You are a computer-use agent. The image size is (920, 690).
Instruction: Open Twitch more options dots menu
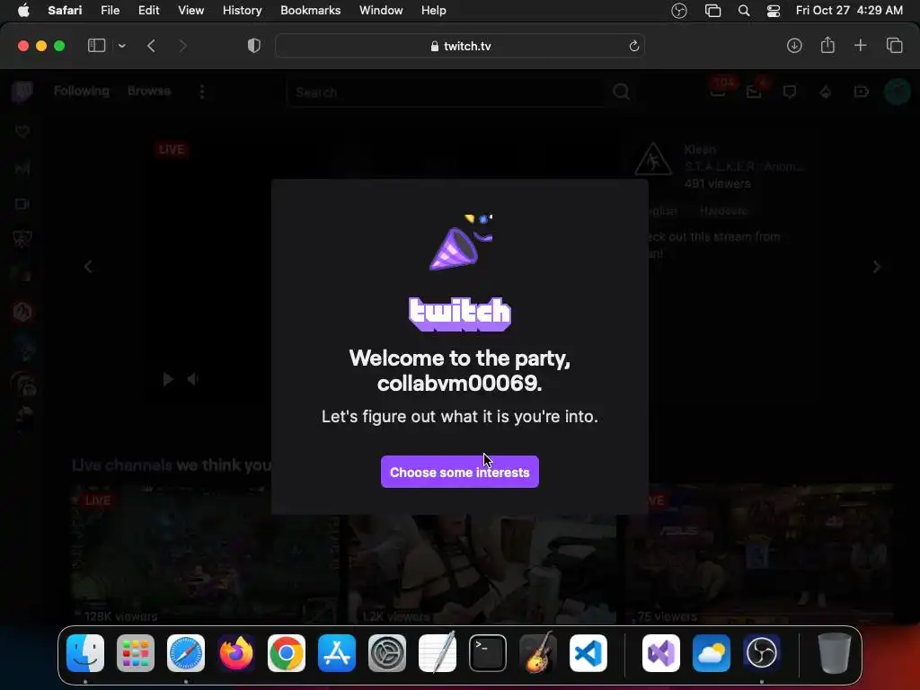[x=202, y=92]
